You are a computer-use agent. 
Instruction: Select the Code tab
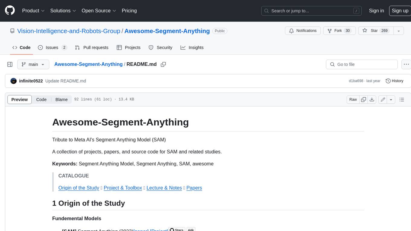(x=21, y=47)
